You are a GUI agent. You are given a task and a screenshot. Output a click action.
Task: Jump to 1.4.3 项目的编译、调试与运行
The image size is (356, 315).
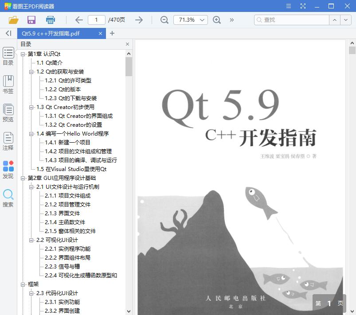coord(81,160)
